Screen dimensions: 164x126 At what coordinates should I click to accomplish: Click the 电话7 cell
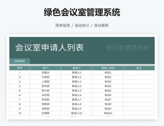click(x=108, y=100)
